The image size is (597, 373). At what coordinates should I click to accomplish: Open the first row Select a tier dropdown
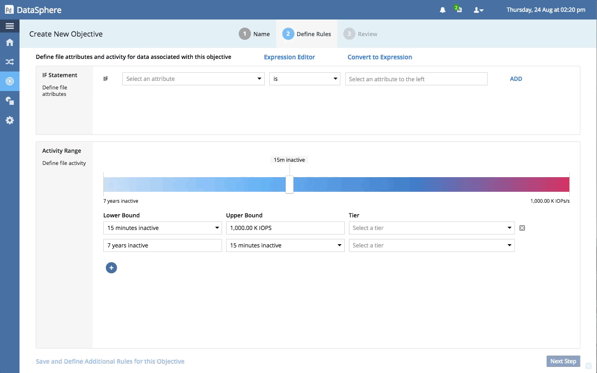click(432, 228)
